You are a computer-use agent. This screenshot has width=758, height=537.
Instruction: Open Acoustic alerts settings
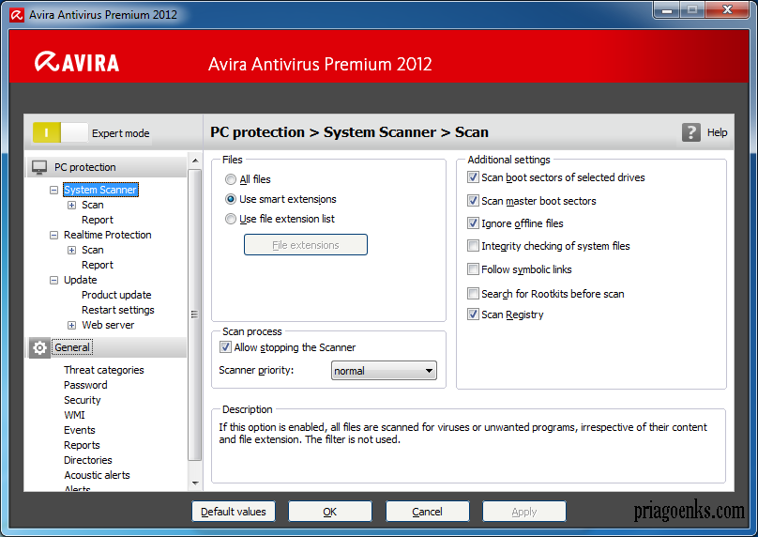(97, 475)
